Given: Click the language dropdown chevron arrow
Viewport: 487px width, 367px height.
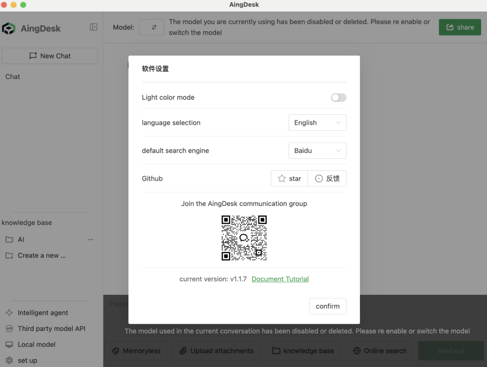Looking at the screenshot, I should (338, 123).
